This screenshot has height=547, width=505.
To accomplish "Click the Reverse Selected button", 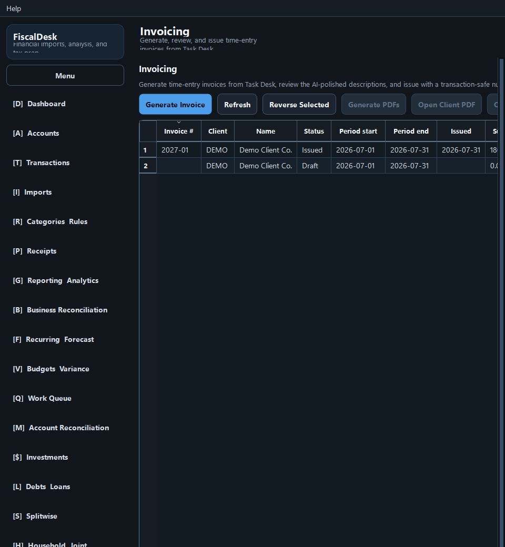I will pyautogui.click(x=299, y=104).
